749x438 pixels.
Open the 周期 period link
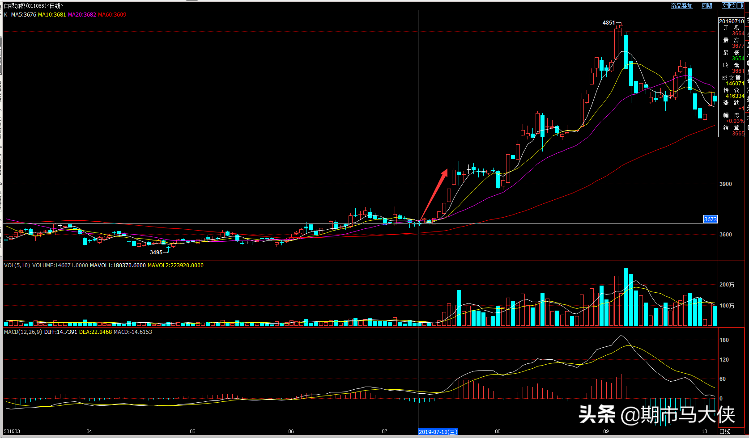tap(707, 6)
